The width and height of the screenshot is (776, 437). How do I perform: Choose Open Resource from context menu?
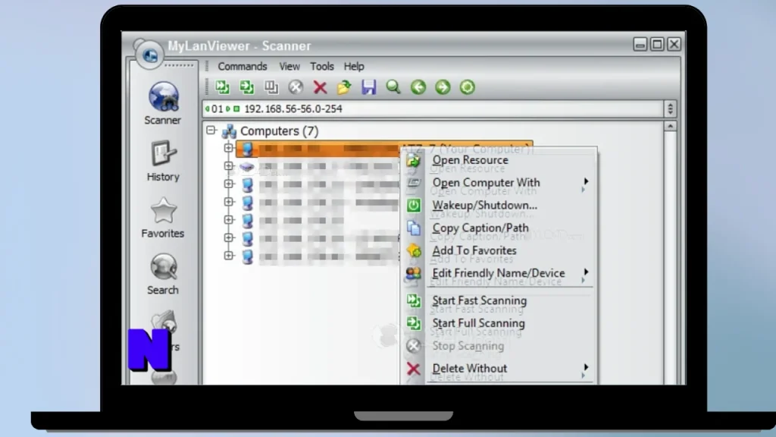coord(499,160)
